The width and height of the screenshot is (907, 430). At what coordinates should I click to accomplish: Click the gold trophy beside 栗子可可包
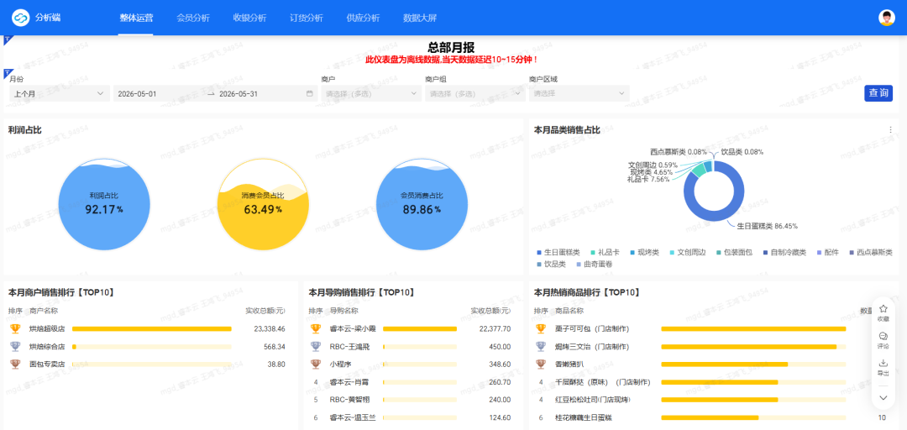click(541, 328)
